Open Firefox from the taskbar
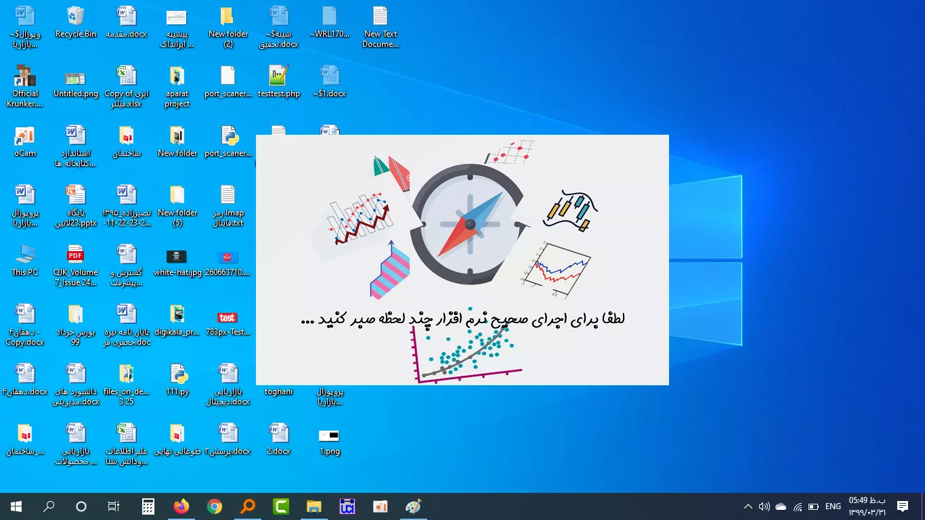Screen dimensions: 925x520 [181, 506]
